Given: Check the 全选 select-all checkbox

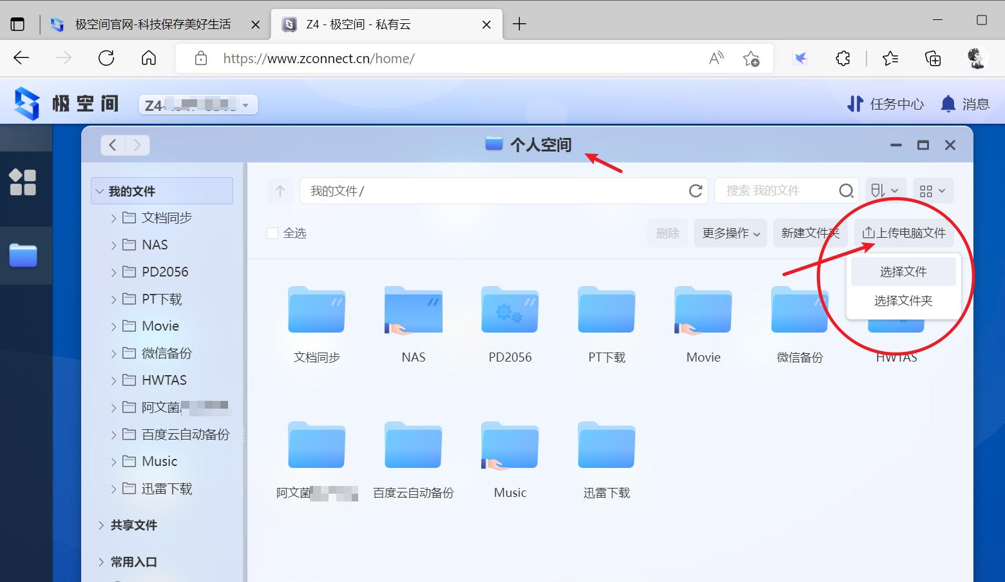Looking at the screenshot, I should [273, 233].
